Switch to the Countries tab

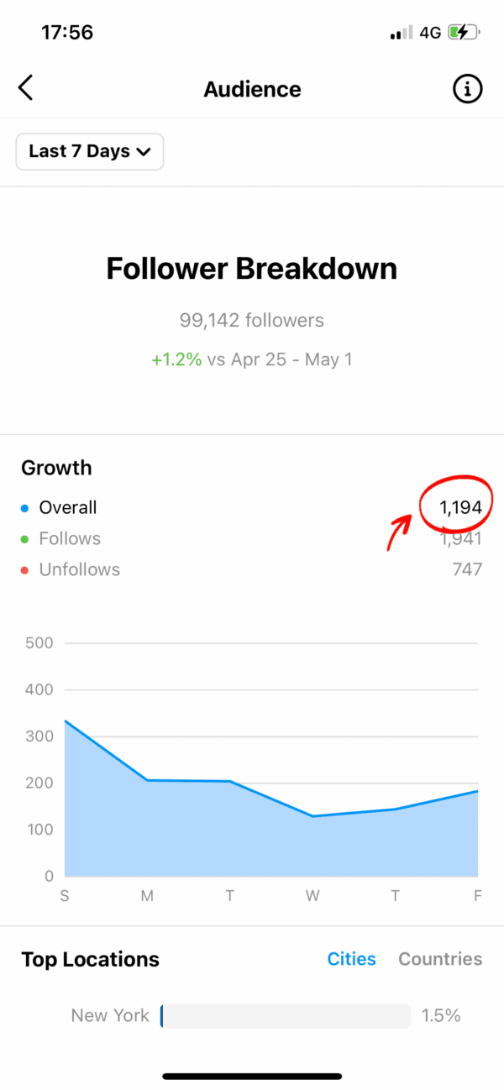point(440,959)
